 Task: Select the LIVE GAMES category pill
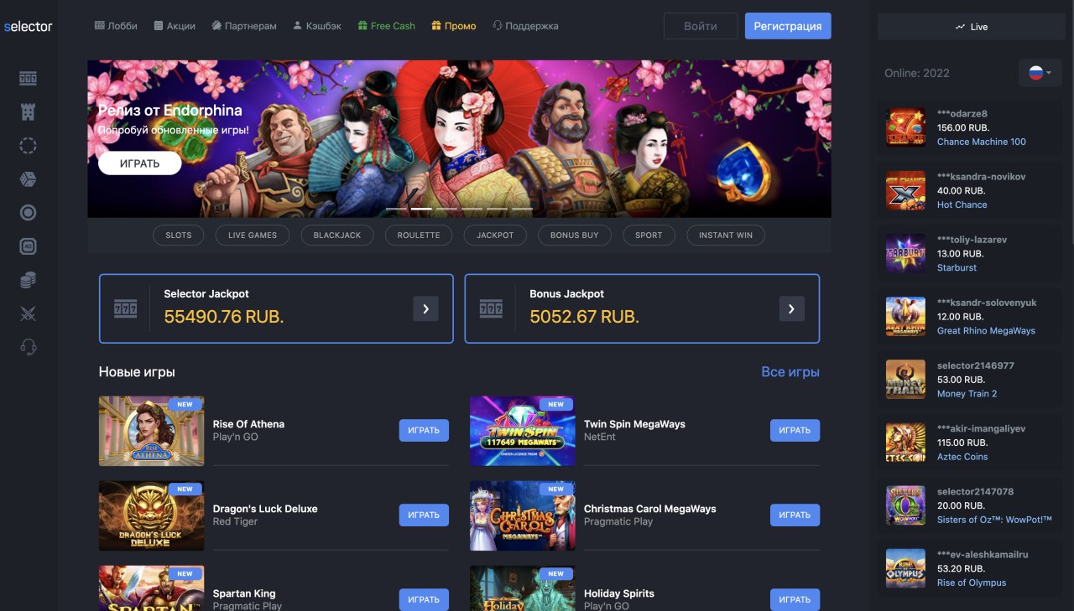click(x=253, y=235)
